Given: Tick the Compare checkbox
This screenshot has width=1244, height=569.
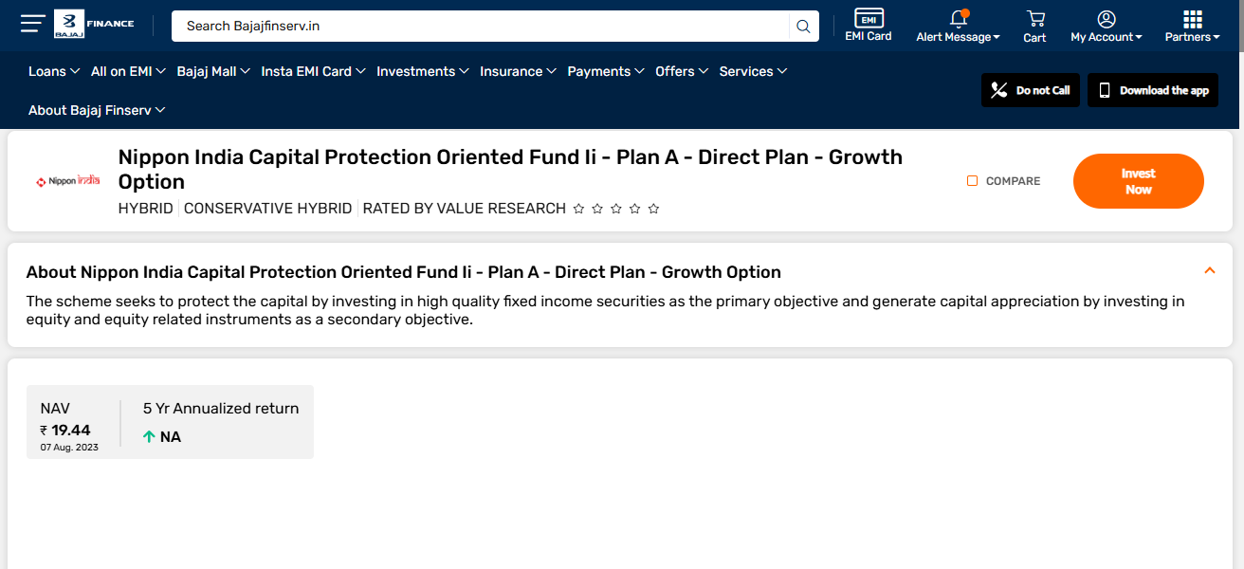Looking at the screenshot, I should point(972,181).
